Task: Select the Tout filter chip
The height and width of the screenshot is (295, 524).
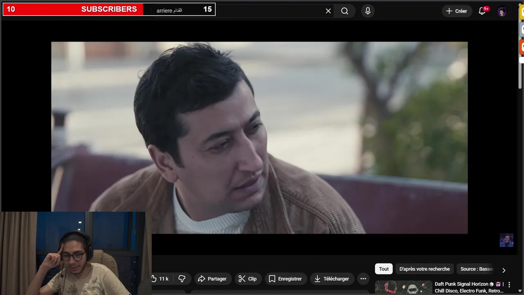Action: [x=384, y=269]
